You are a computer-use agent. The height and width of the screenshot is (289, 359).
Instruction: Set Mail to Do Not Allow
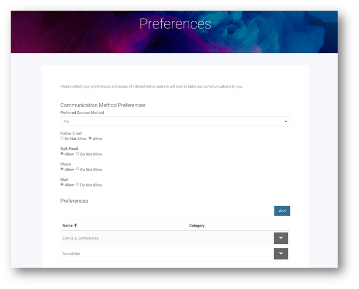(x=78, y=184)
